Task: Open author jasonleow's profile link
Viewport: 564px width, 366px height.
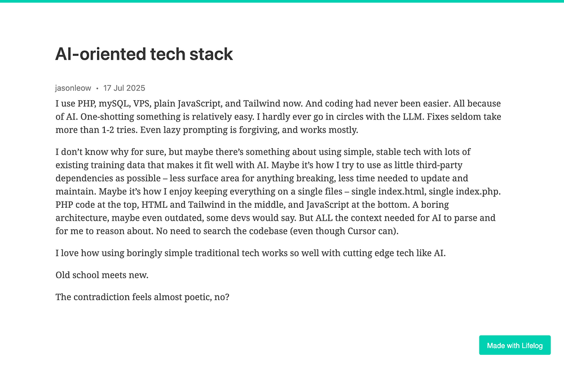Action: pyautogui.click(x=73, y=88)
